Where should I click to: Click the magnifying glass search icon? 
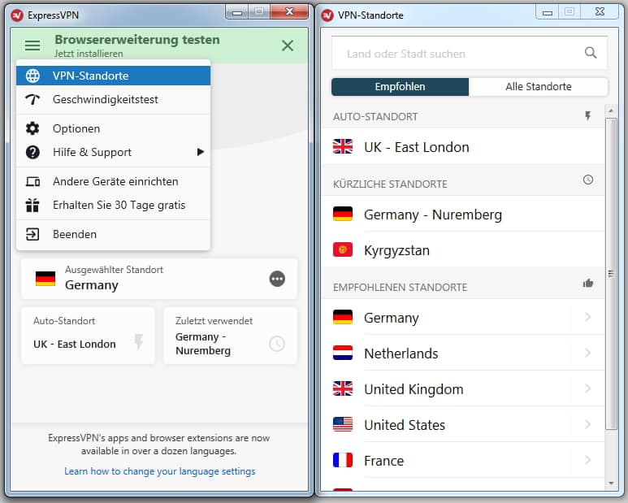591,53
